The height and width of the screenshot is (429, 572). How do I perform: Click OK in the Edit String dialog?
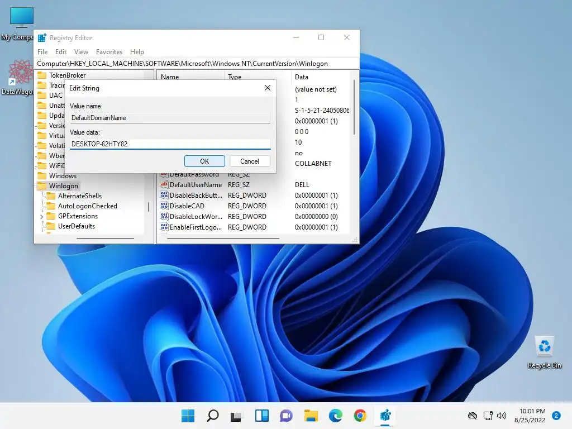pos(204,161)
